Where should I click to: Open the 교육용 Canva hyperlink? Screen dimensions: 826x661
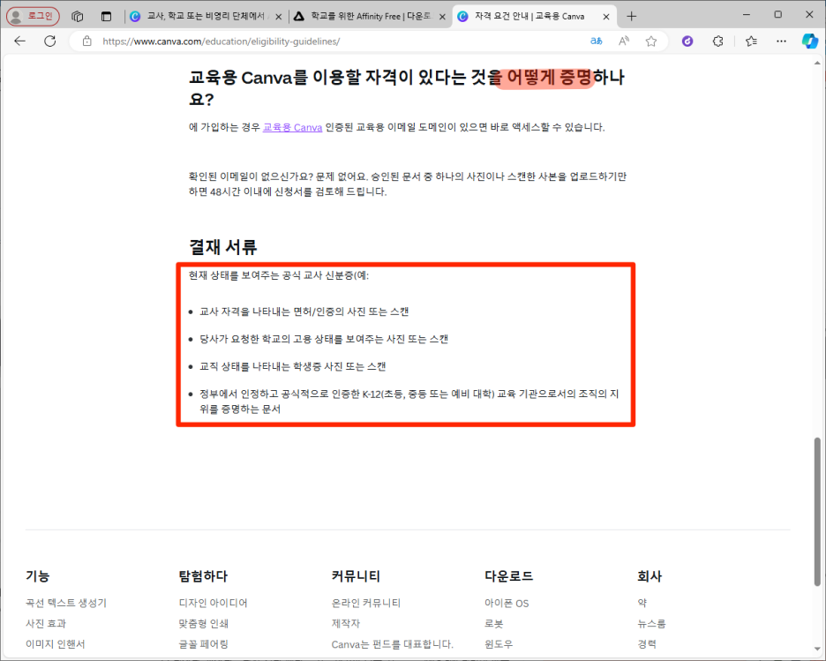[x=292, y=127]
